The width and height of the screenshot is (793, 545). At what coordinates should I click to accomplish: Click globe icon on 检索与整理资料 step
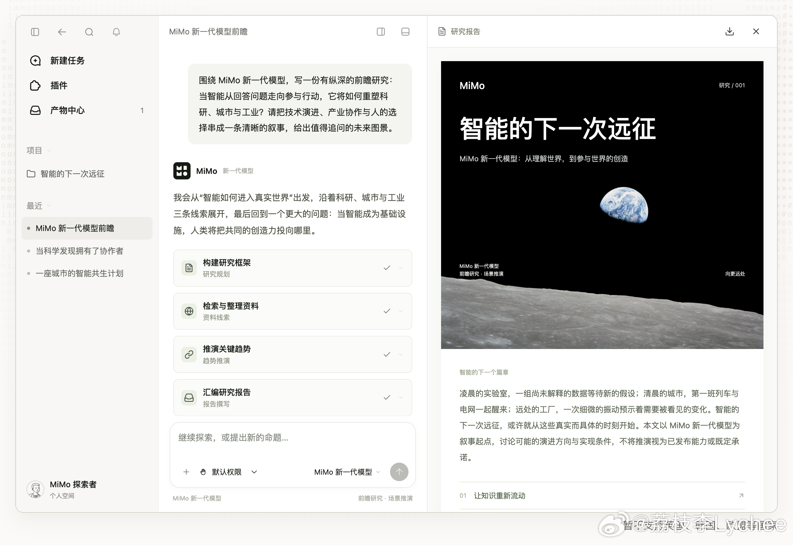point(189,311)
